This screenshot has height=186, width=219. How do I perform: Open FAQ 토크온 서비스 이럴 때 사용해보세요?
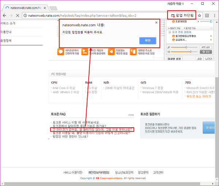[x=76, y=123]
